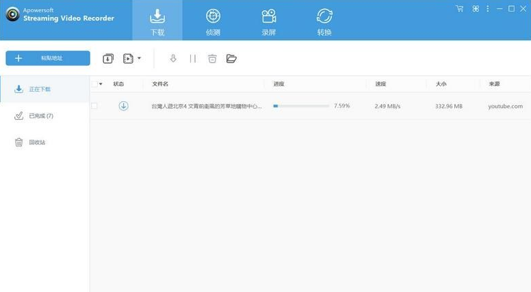Image resolution: width=531 pixels, height=292 pixels.
Task: Open the download folder icon
Action: click(x=231, y=59)
